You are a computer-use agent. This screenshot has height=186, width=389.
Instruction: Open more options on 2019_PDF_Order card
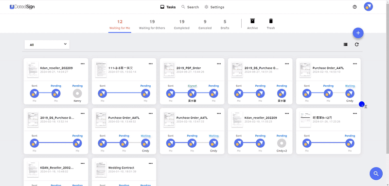[x=218, y=64]
